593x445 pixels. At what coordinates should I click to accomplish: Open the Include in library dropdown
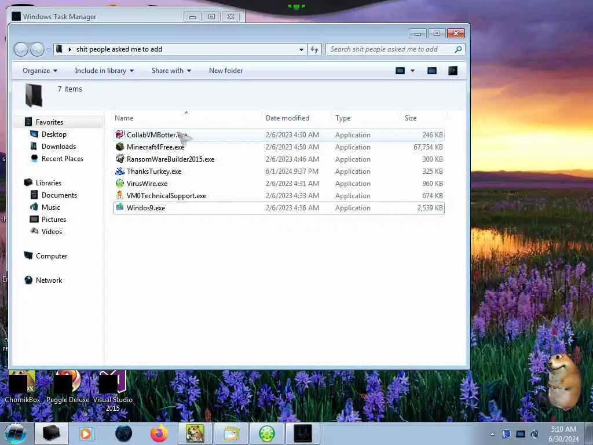click(x=104, y=71)
